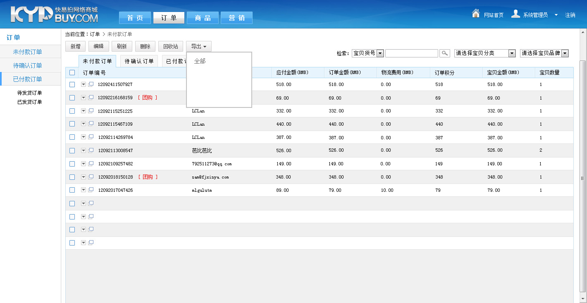The width and height of the screenshot is (587, 303).
Task: Check the box for order 12092115467109
Action: click(x=72, y=124)
